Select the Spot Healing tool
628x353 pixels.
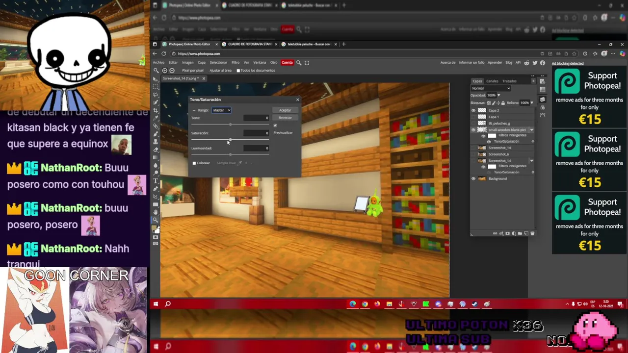156,126
